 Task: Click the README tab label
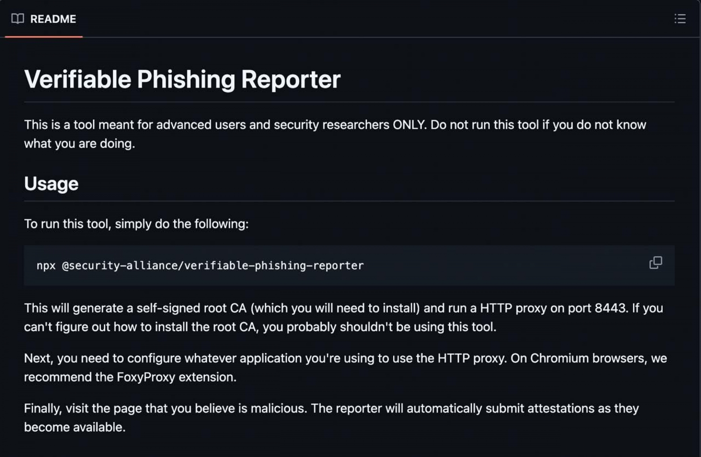[x=53, y=19]
